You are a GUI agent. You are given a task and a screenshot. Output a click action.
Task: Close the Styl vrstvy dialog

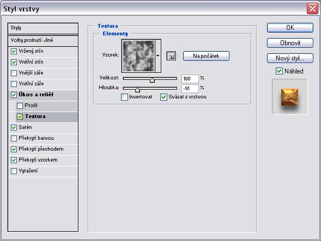point(312,9)
